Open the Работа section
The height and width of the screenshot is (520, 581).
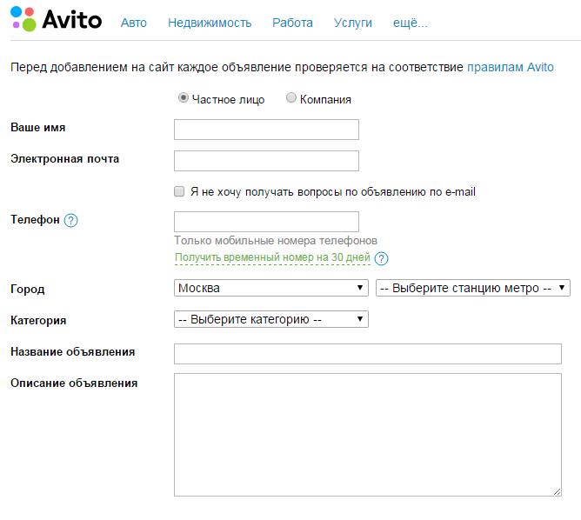tap(292, 23)
